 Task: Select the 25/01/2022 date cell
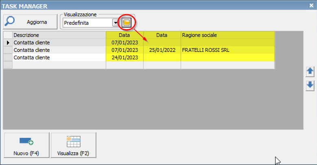pyautogui.click(x=162, y=50)
